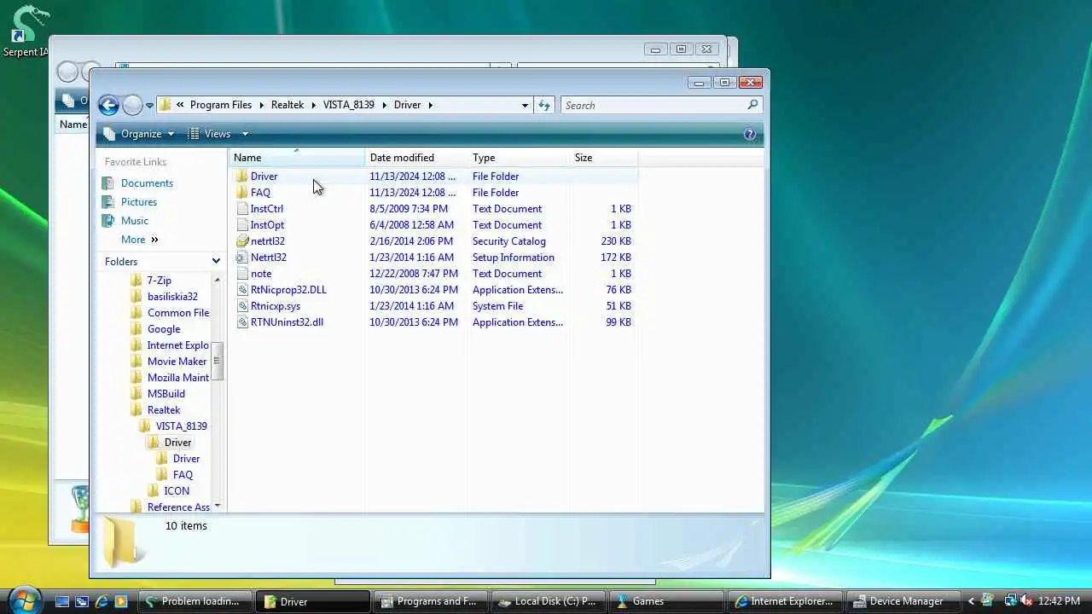The width and height of the screenshot is (1092, 614).
Task: Click the Views button
Action: tap(209, 134)
